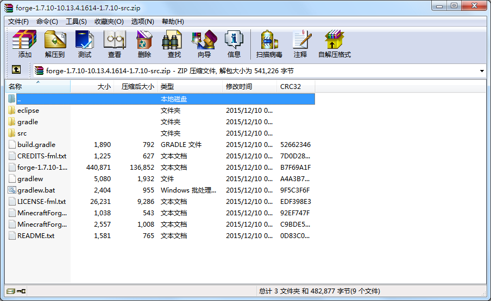
Task: Click the LICENSE-fml.txt file icon
Action: pyautogui.click(x=12, y=201)
